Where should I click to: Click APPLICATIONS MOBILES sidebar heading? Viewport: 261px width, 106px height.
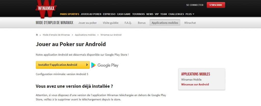point(195,74)
